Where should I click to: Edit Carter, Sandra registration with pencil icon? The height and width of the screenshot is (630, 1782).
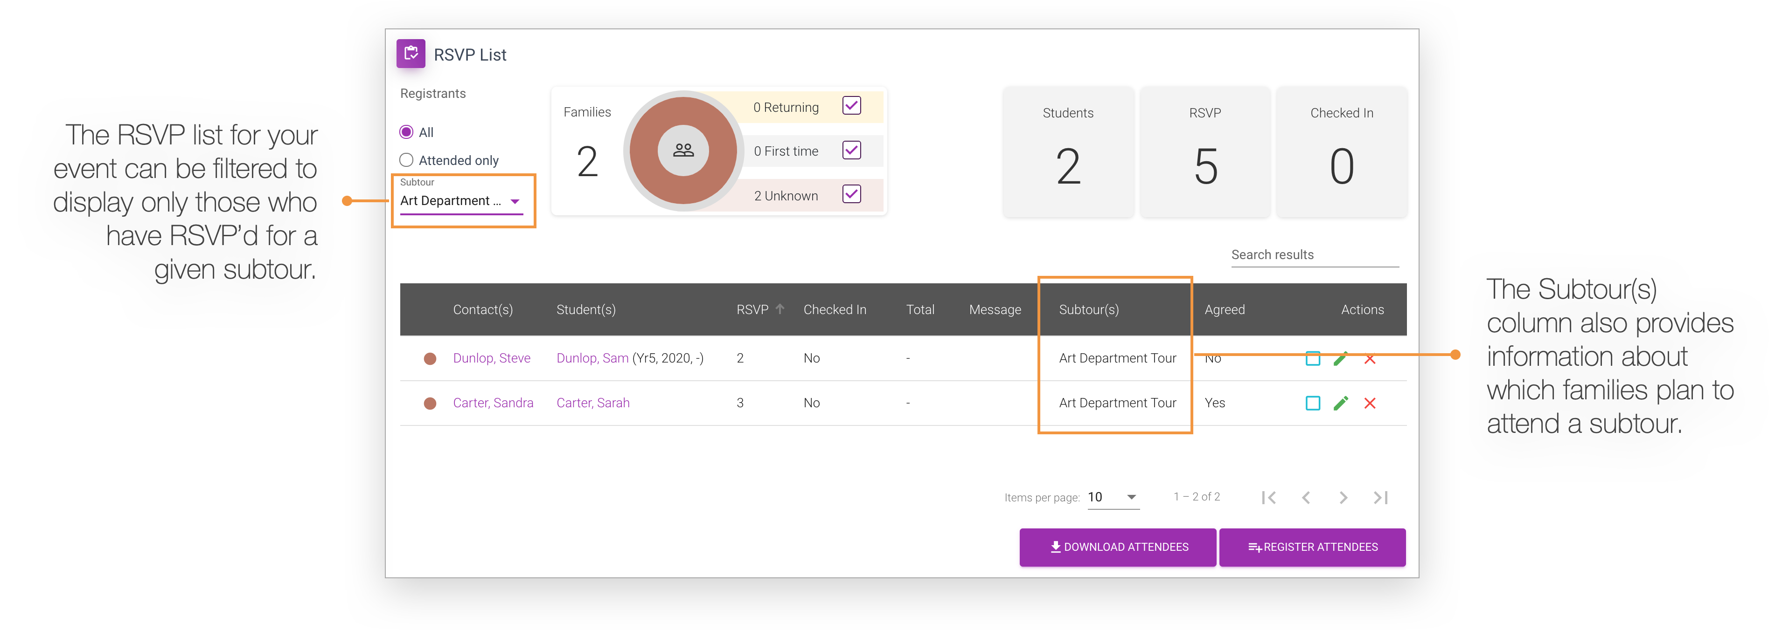click(x=1341, y=403)
